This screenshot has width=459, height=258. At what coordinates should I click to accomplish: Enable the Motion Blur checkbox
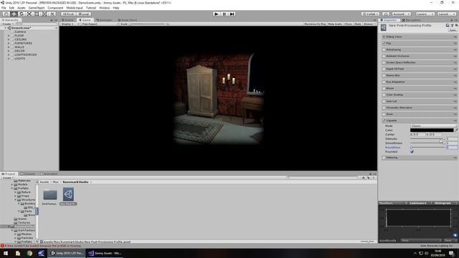(384, 75)
